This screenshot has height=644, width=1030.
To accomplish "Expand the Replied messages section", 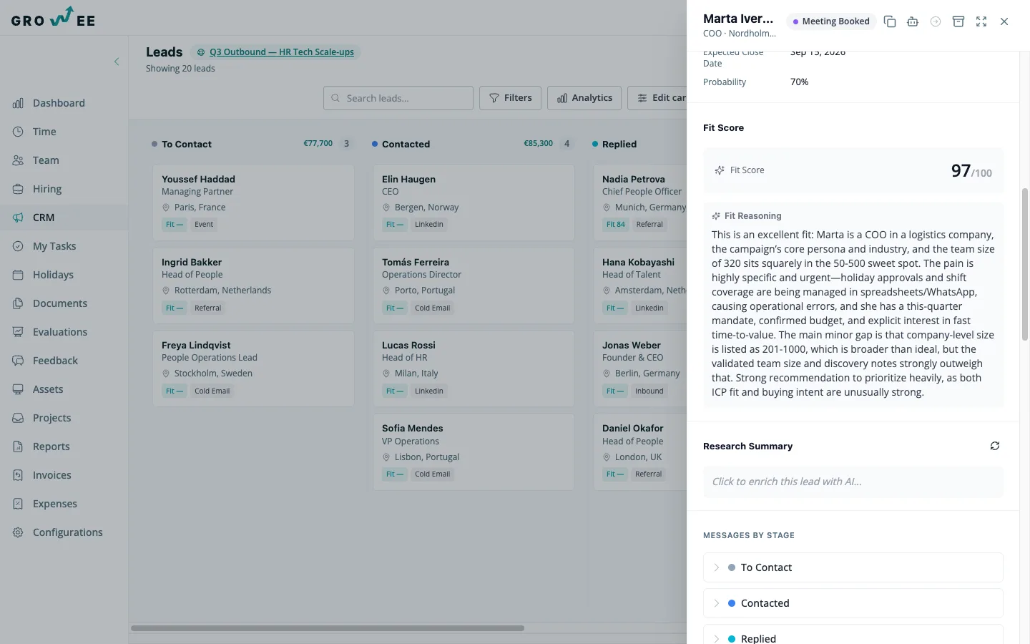I will [x=853, y=635].
